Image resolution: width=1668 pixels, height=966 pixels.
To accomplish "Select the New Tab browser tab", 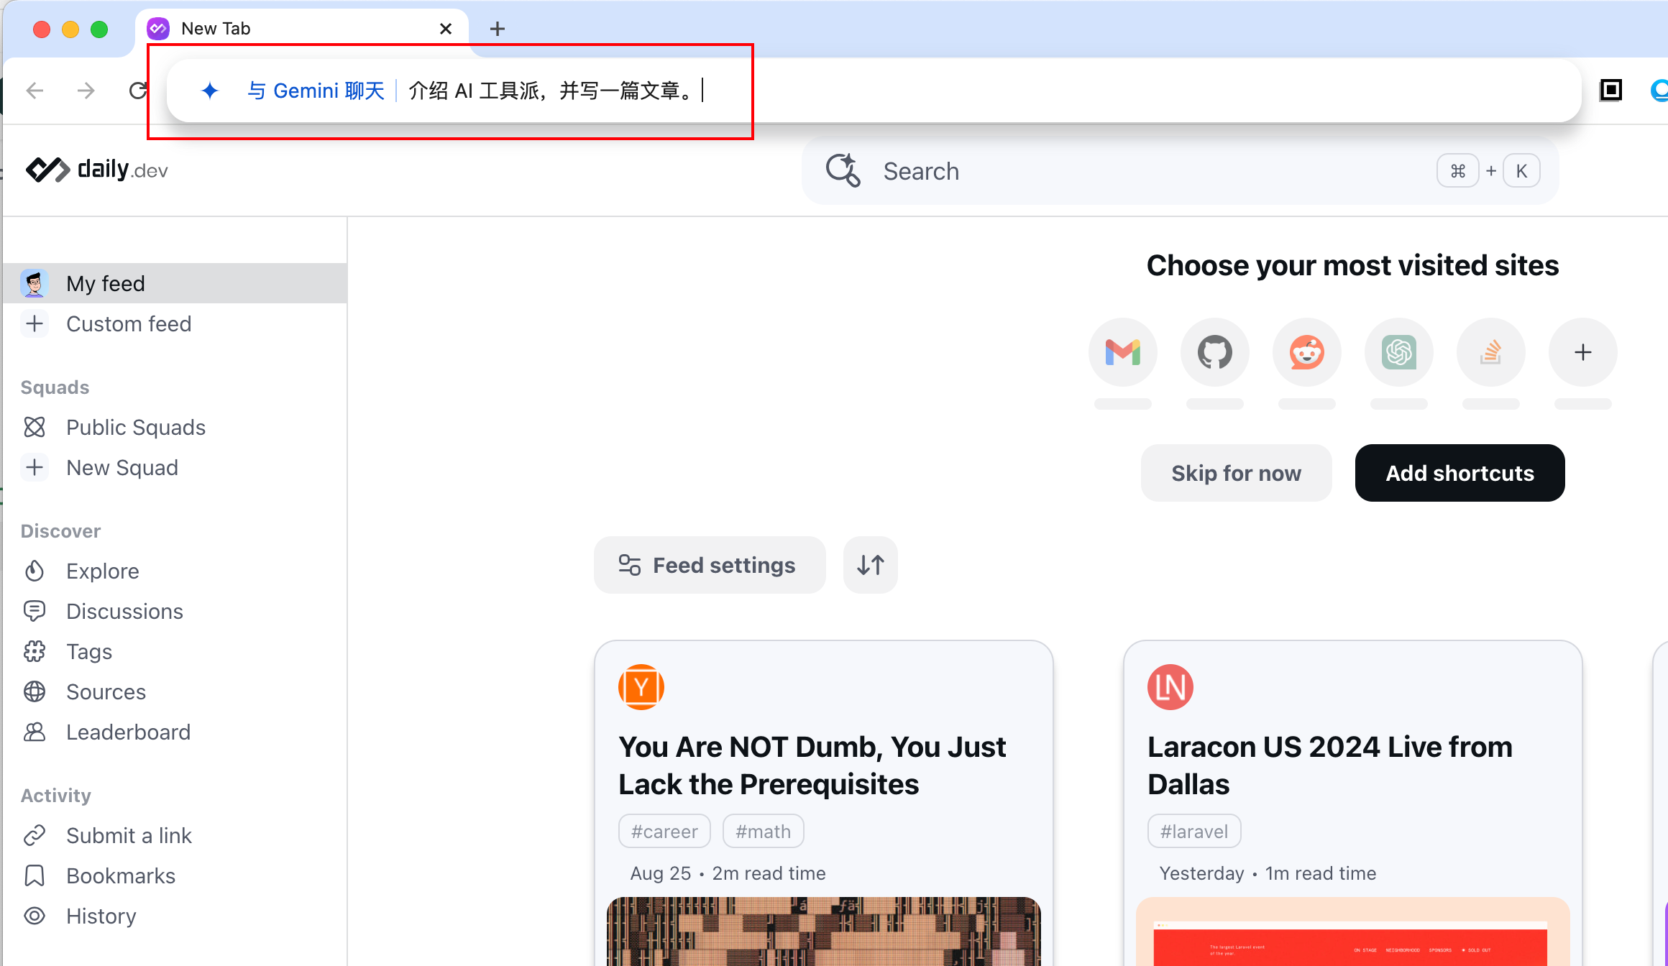I will [x=302, y=29].
